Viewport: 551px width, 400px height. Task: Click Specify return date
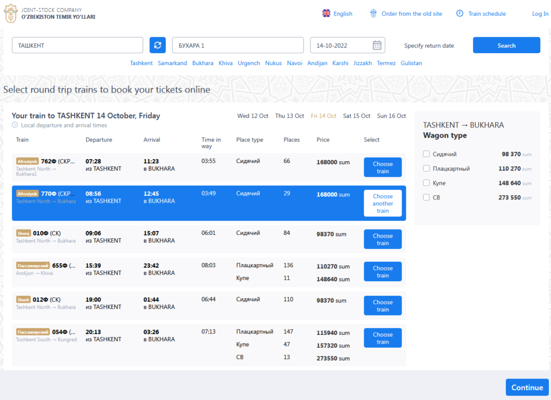(x=429, y=46)
